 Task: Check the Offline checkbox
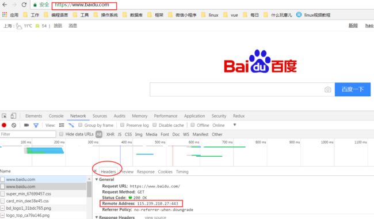tap(193, 125)
